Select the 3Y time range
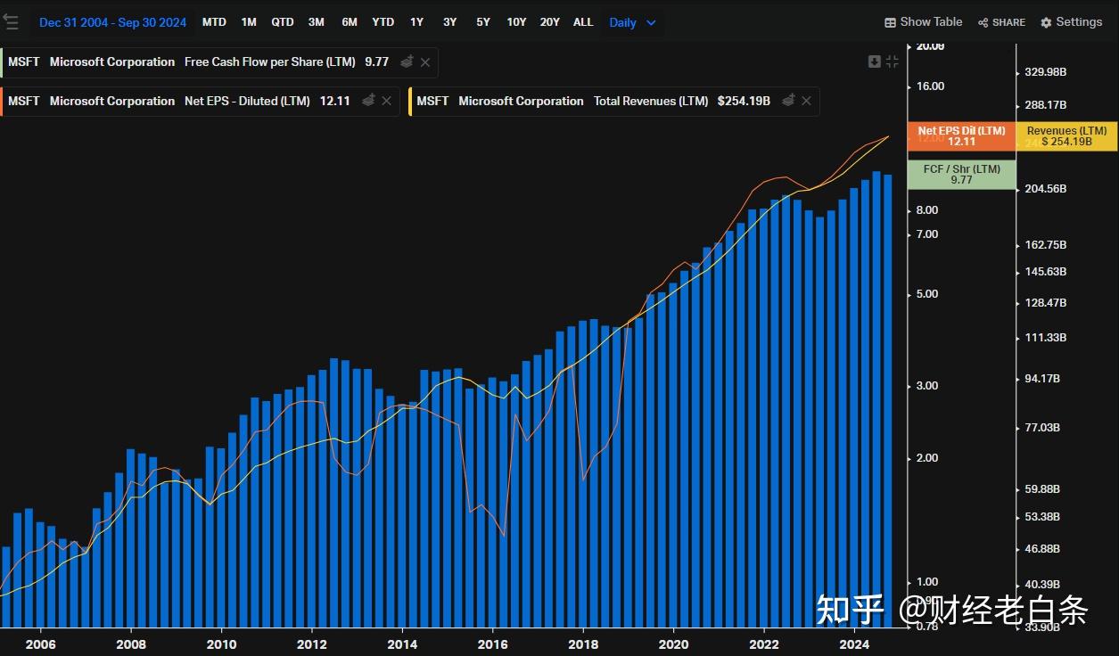 point(449,22)
